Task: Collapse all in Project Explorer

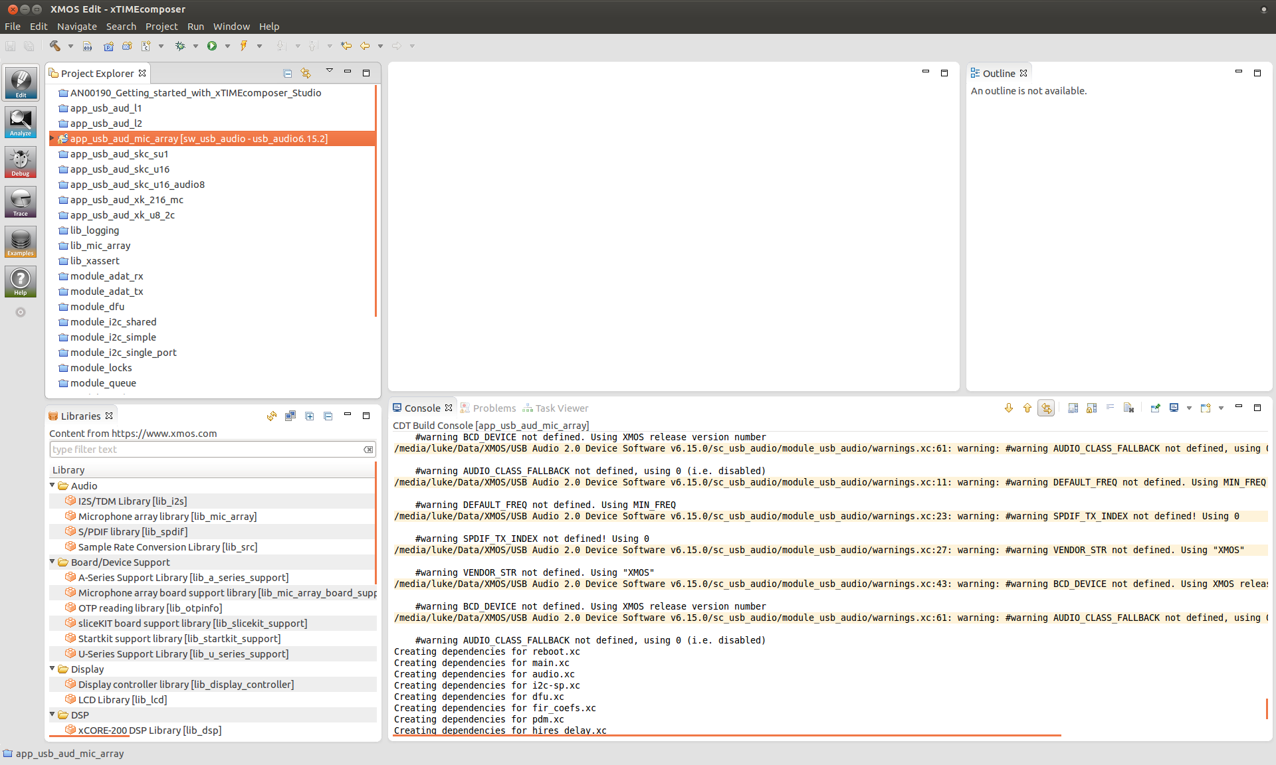Action: [x=288, y=73]
